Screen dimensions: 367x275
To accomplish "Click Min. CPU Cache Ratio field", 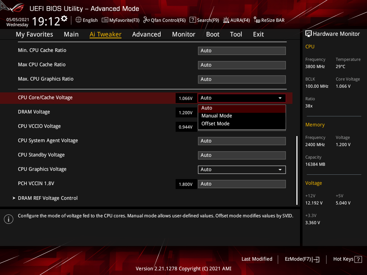I will click(x=242, y=51).
